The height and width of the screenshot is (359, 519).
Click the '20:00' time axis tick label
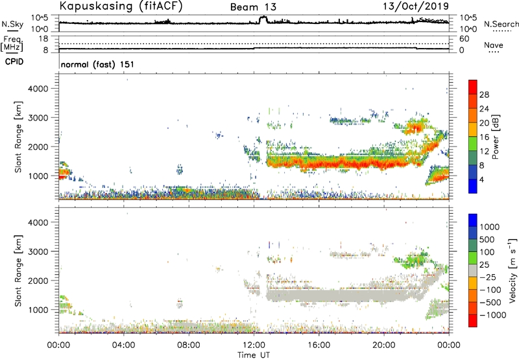[383, 345]
